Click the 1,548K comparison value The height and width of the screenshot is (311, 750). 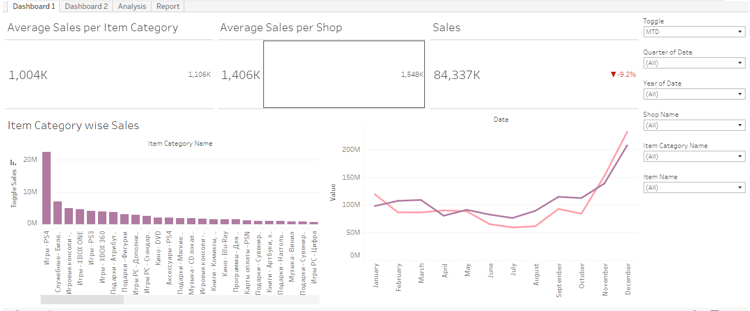[x=412, y=75]
